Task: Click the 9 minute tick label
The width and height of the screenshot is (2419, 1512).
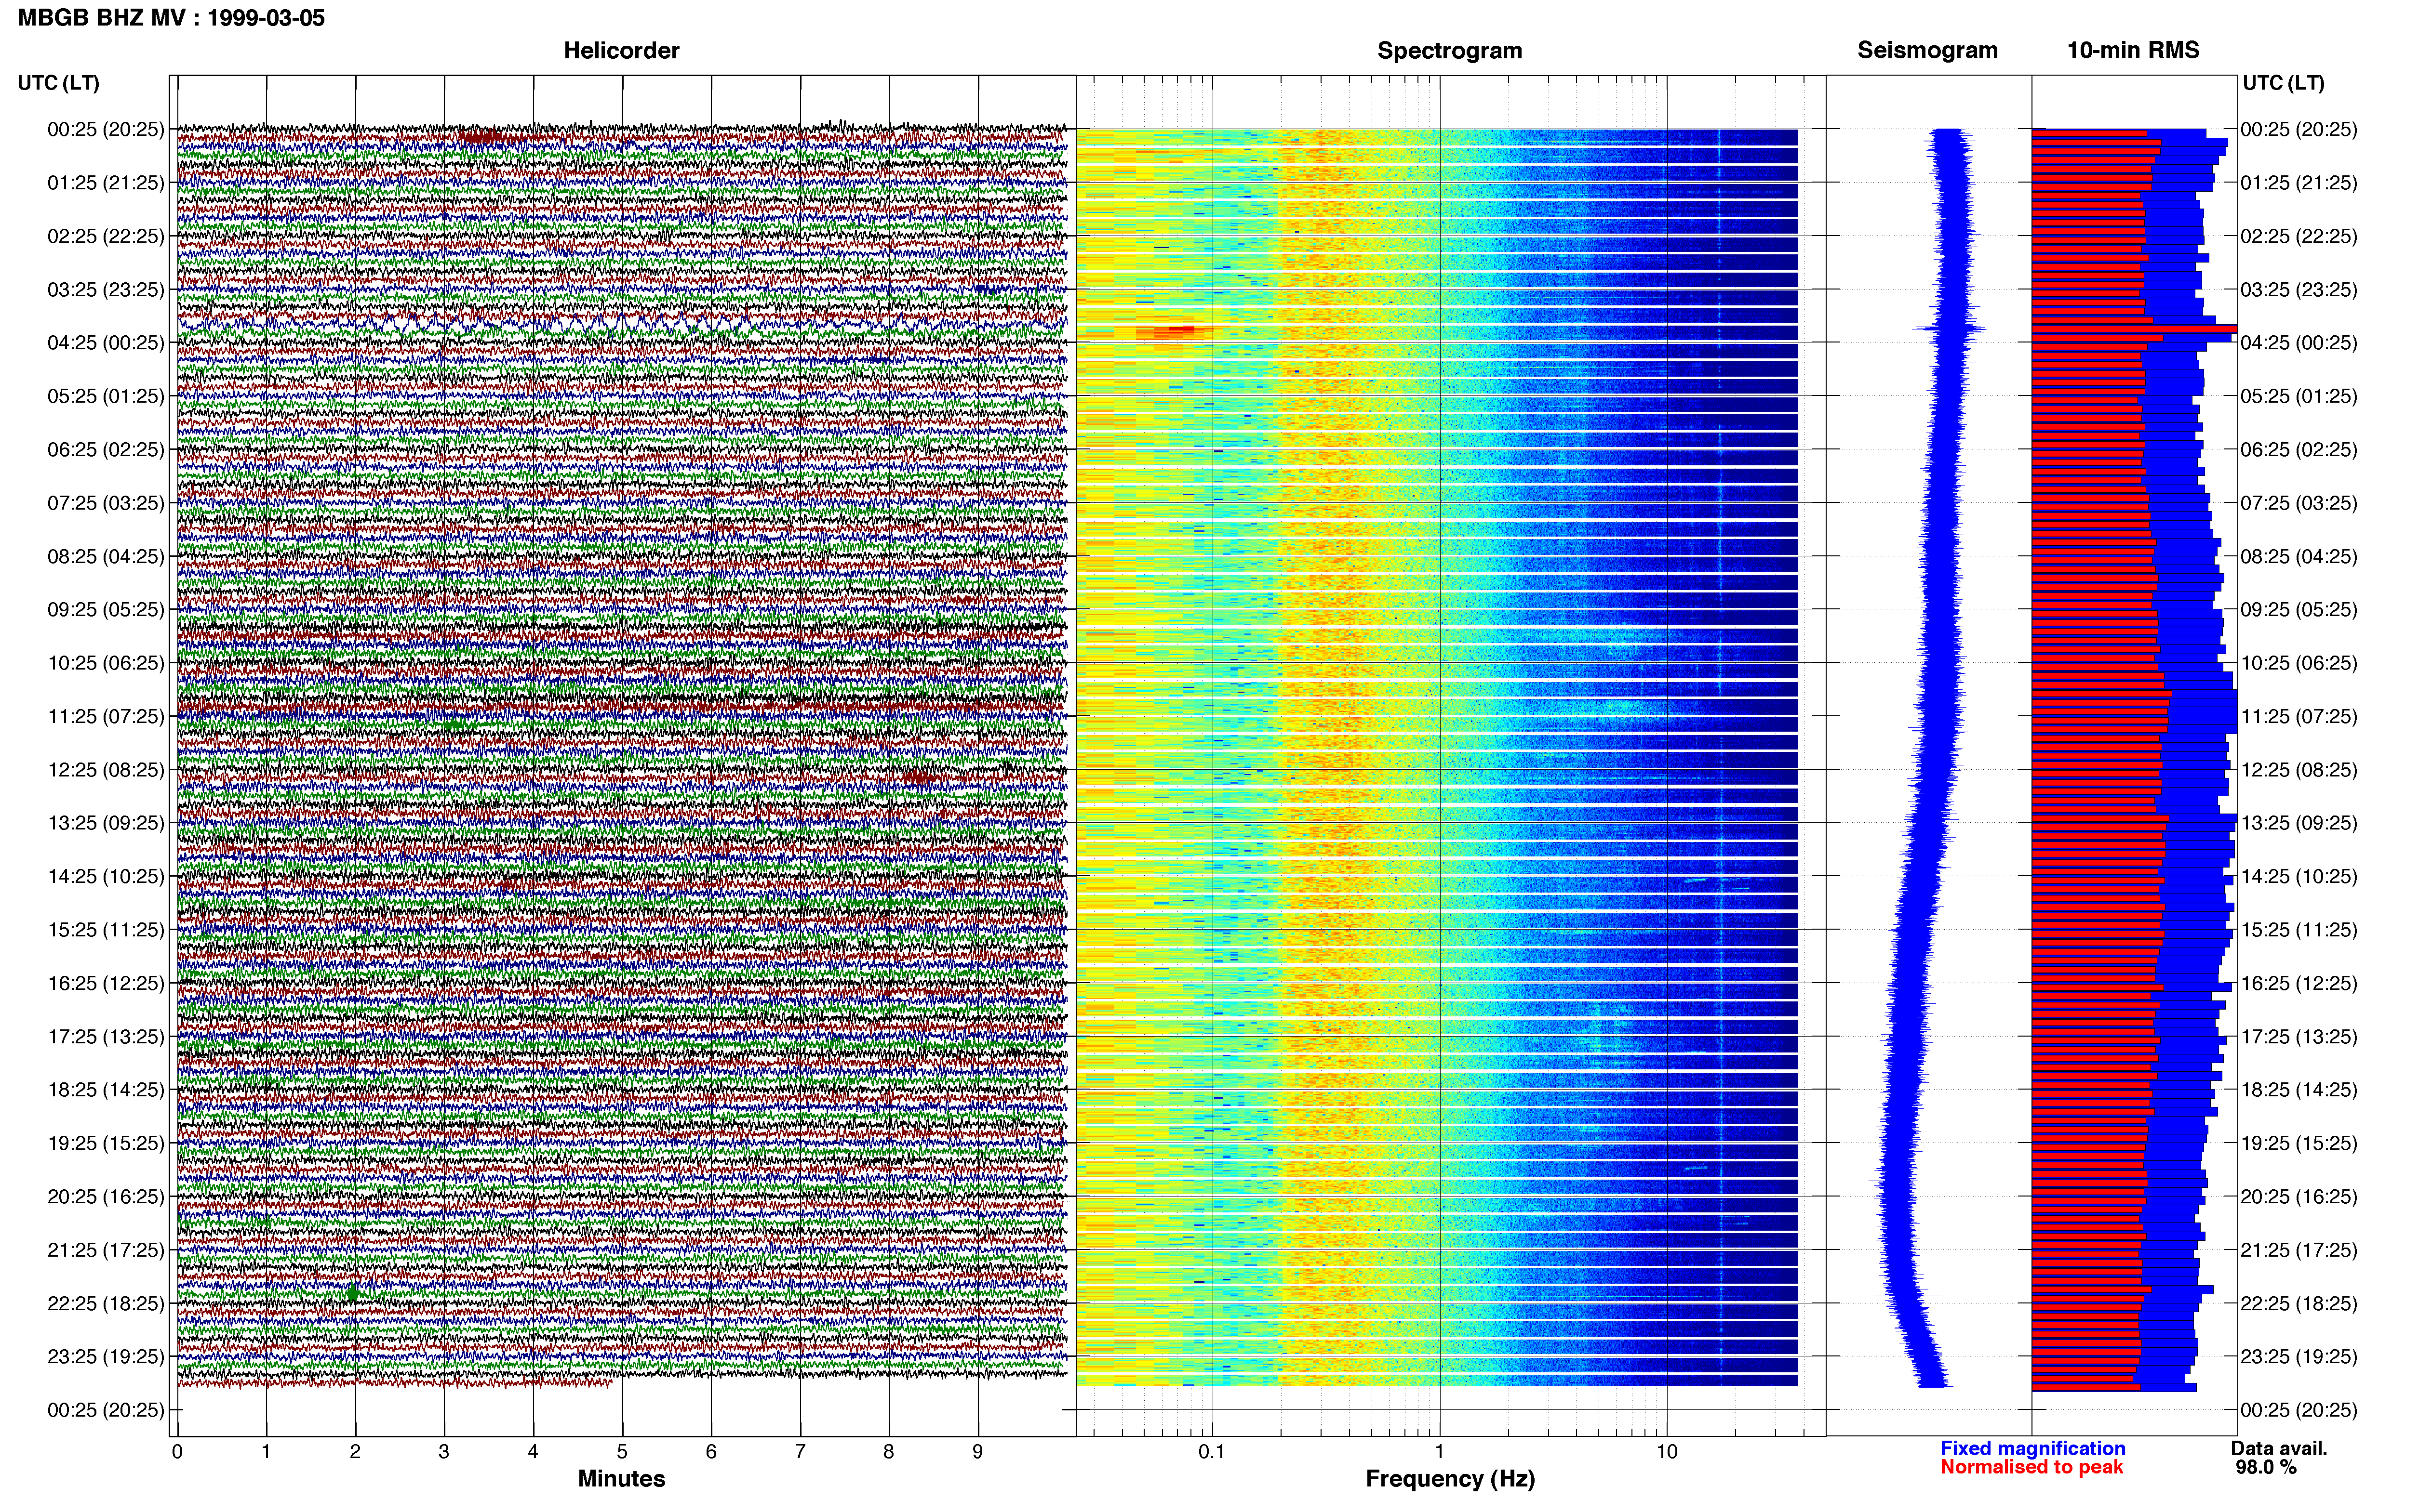Action: coord(977,1451)
